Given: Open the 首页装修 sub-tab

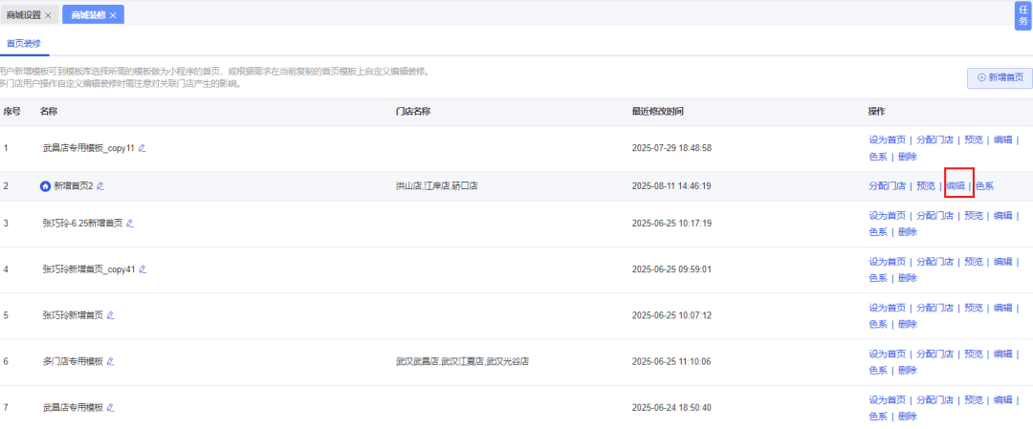Looking at the screenshot, I should tap(24, 43).
